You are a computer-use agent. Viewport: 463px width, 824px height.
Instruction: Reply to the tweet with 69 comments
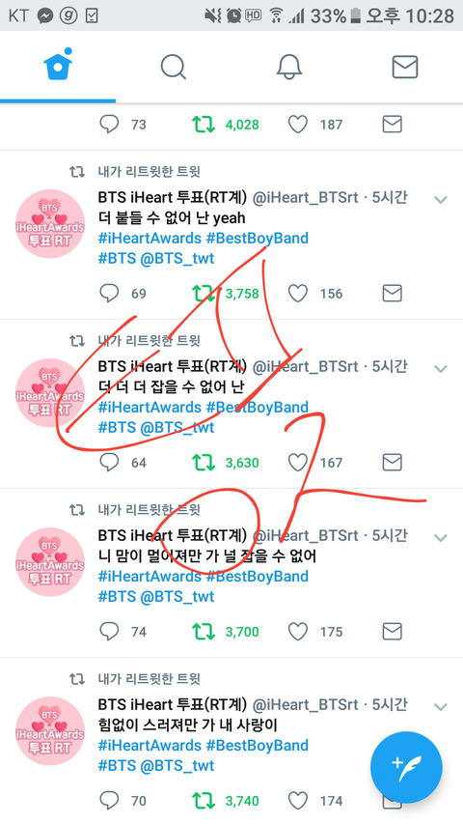tap(109, 294)
